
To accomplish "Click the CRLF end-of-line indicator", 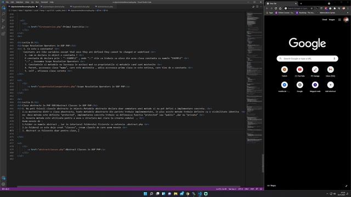I will coord(247,189).
